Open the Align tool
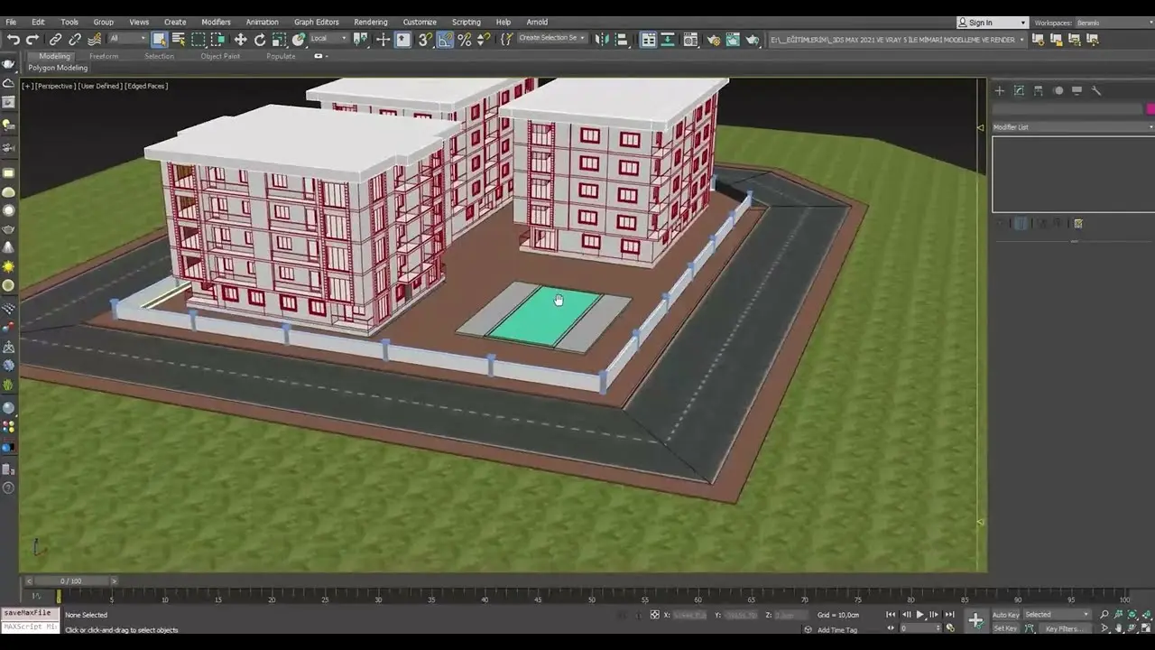Viewport: 1155px width, 650px height. click(x=622, y=40)
